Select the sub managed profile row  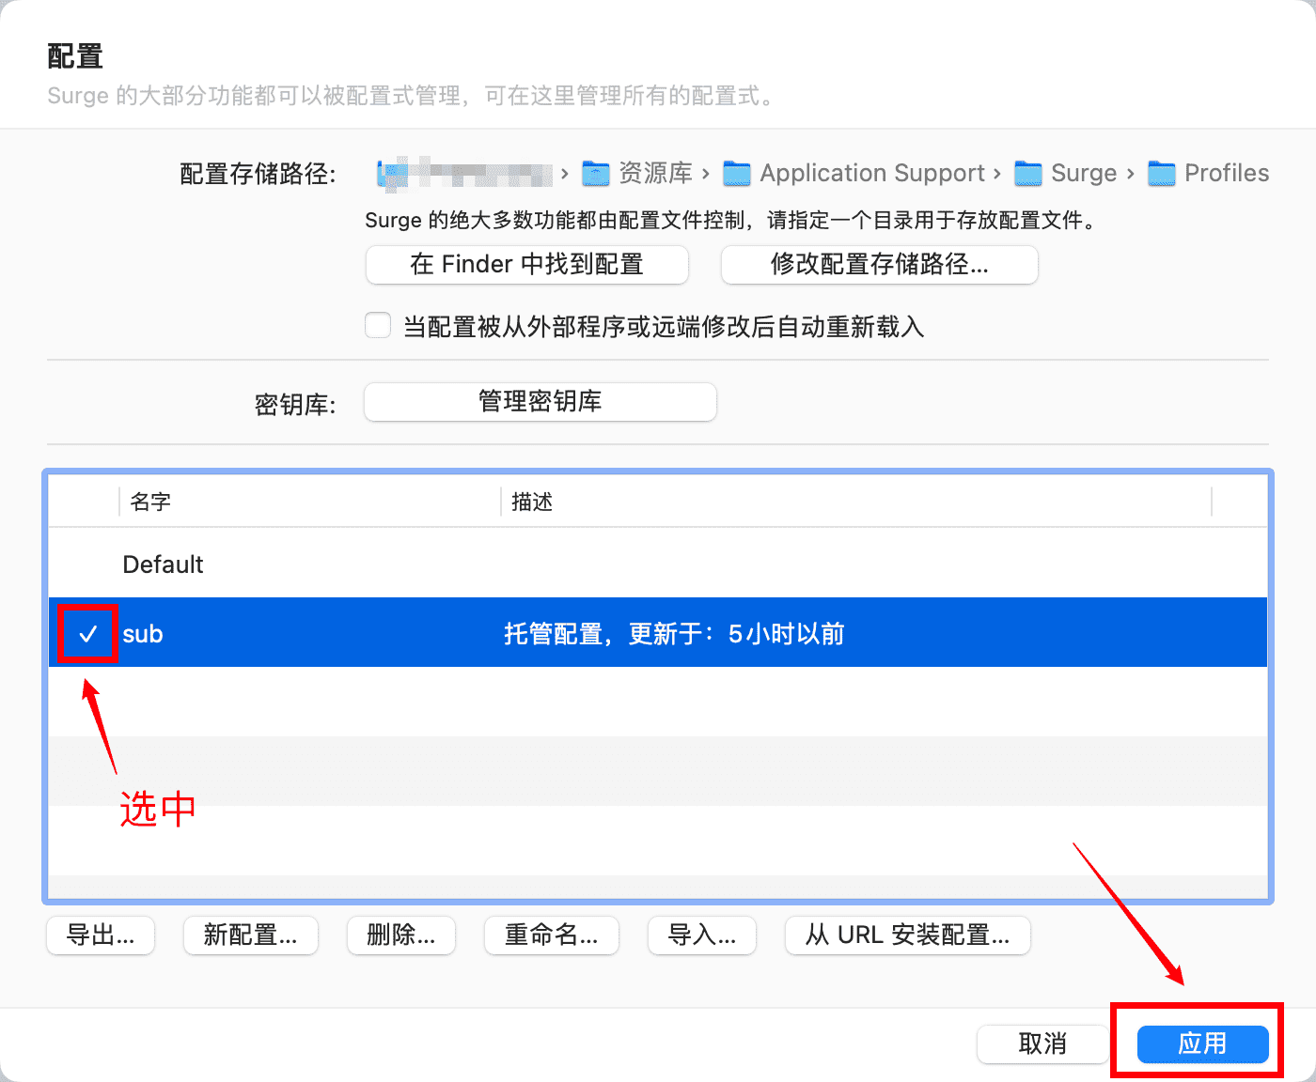coord(658,633)
